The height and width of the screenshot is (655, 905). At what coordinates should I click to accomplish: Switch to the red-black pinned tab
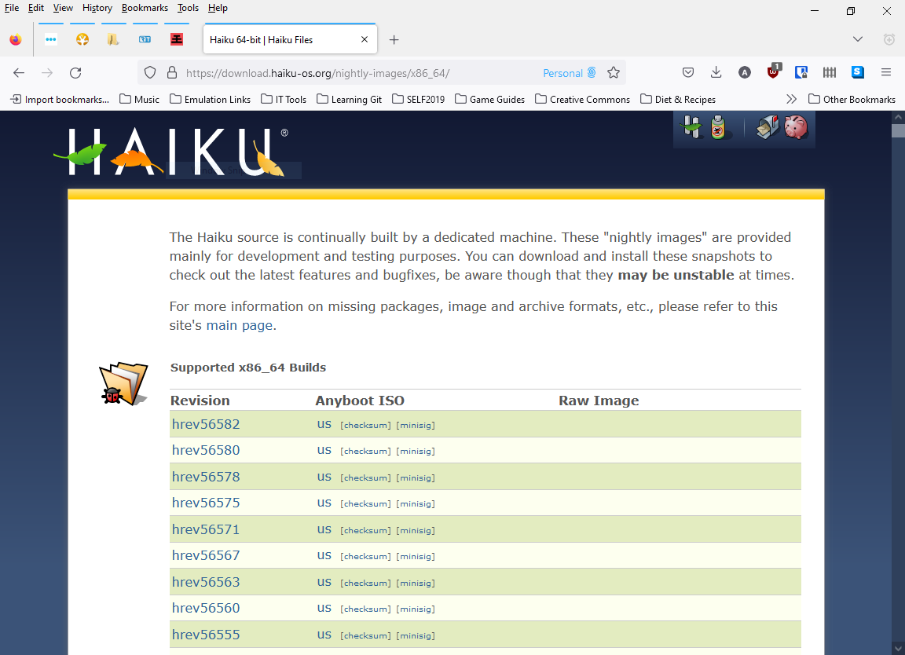(x=177, y=40)
